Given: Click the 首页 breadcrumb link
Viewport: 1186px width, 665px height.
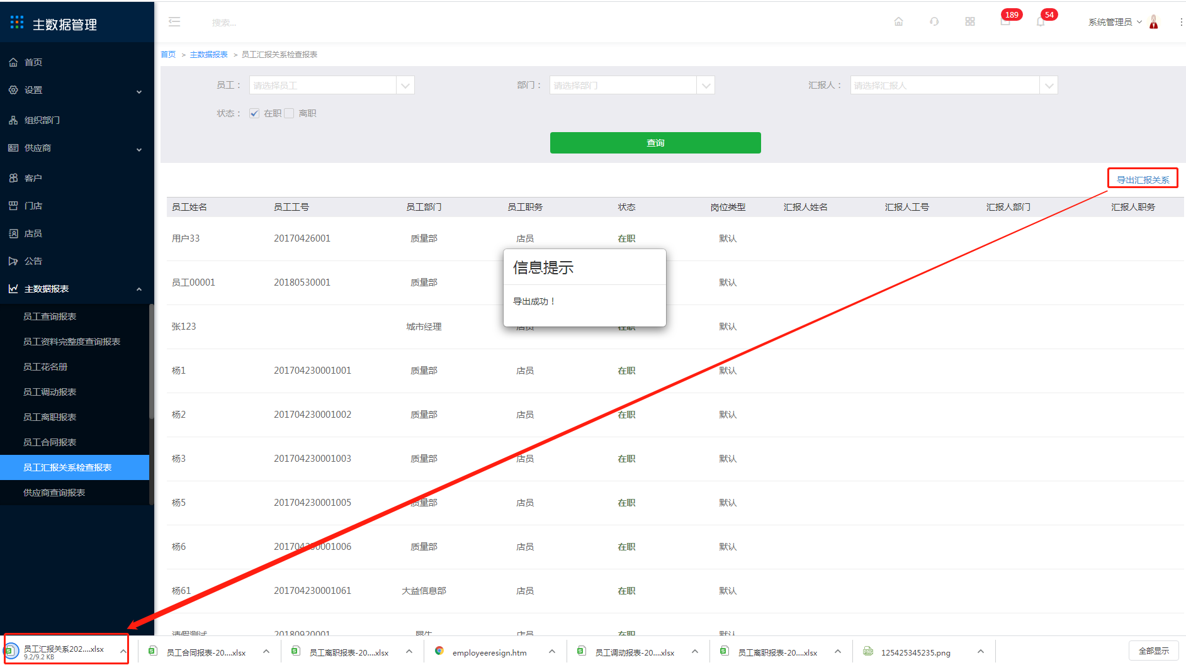Looking at the screenshot, I should [x=168, y=55].
